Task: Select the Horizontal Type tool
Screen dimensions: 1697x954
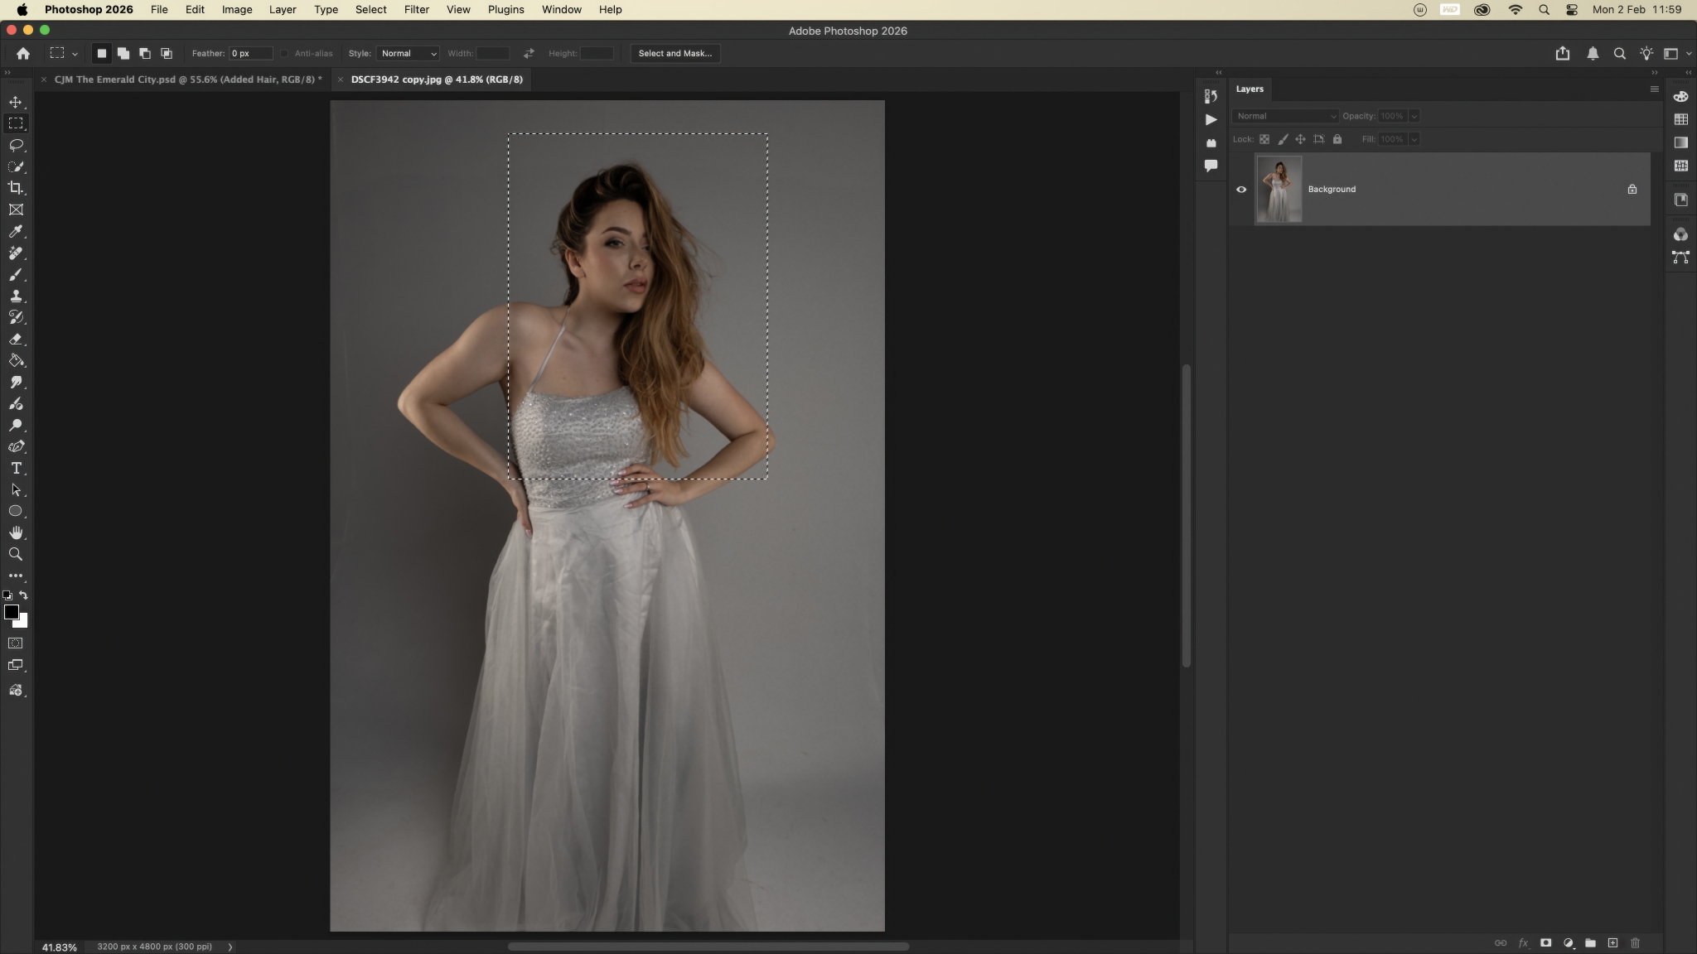Action: (16, 468)
